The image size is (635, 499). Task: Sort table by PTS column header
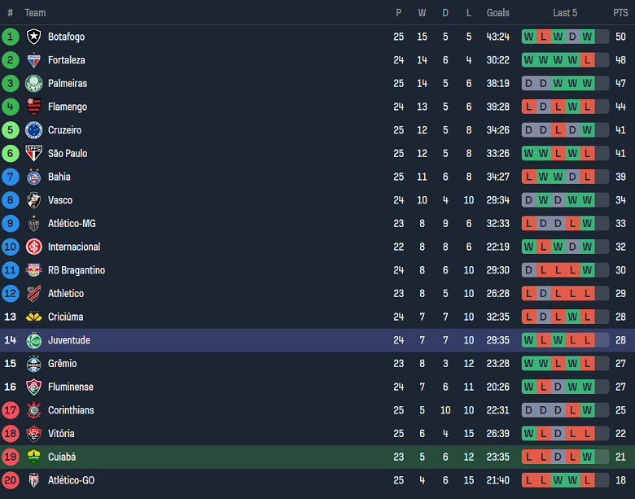(x=620, y=13)
